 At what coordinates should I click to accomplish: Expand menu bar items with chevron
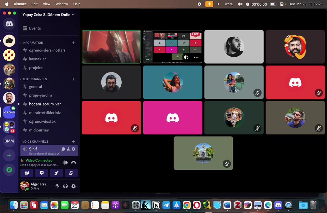pos(218,4)
